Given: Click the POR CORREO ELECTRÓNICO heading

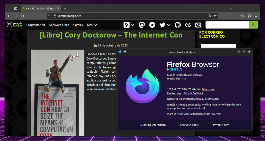Looking at the screenshot, I should click(x=212, y=34).
